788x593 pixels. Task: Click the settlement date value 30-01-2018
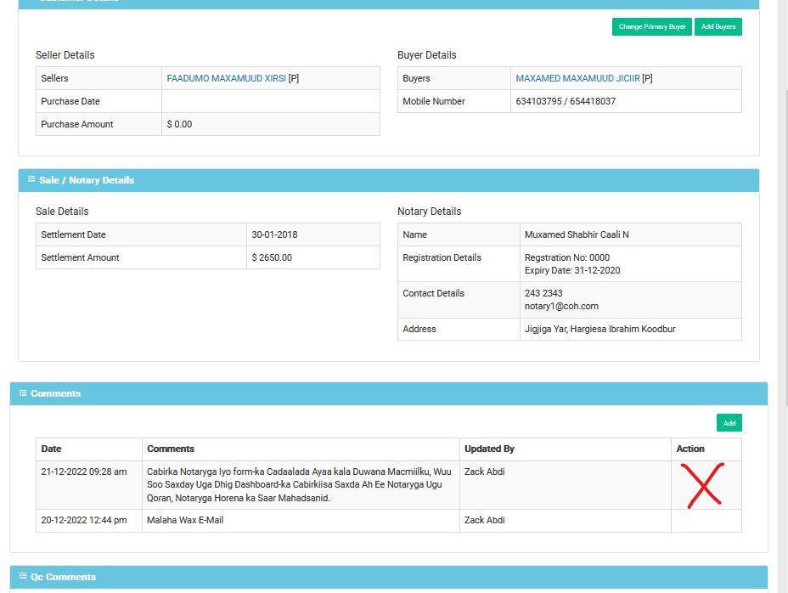274,234
